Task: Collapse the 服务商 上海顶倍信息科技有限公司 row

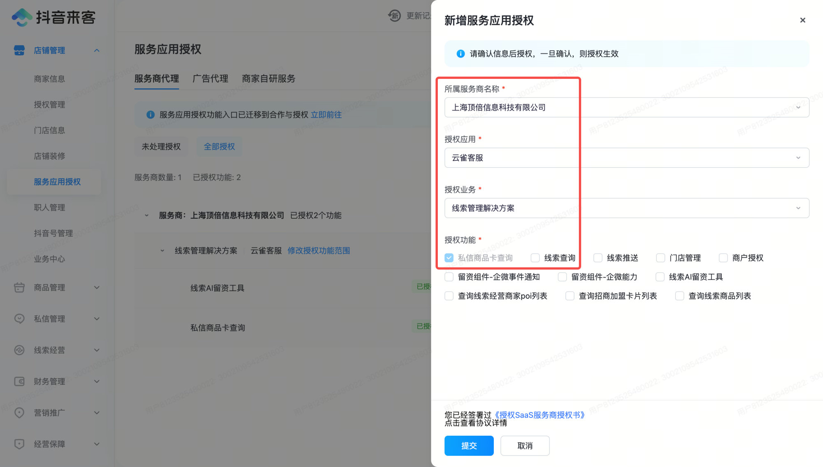Action: (x=146, y=215)
